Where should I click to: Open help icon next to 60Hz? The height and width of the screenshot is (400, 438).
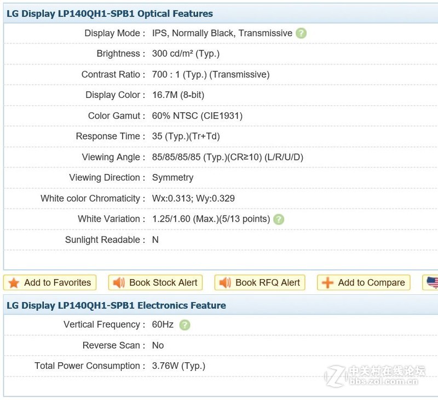(x=185, y=324)
